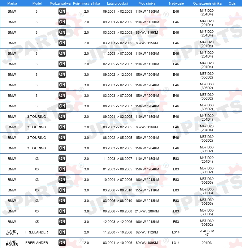Click the Nadwozie column header

(176, 3)
